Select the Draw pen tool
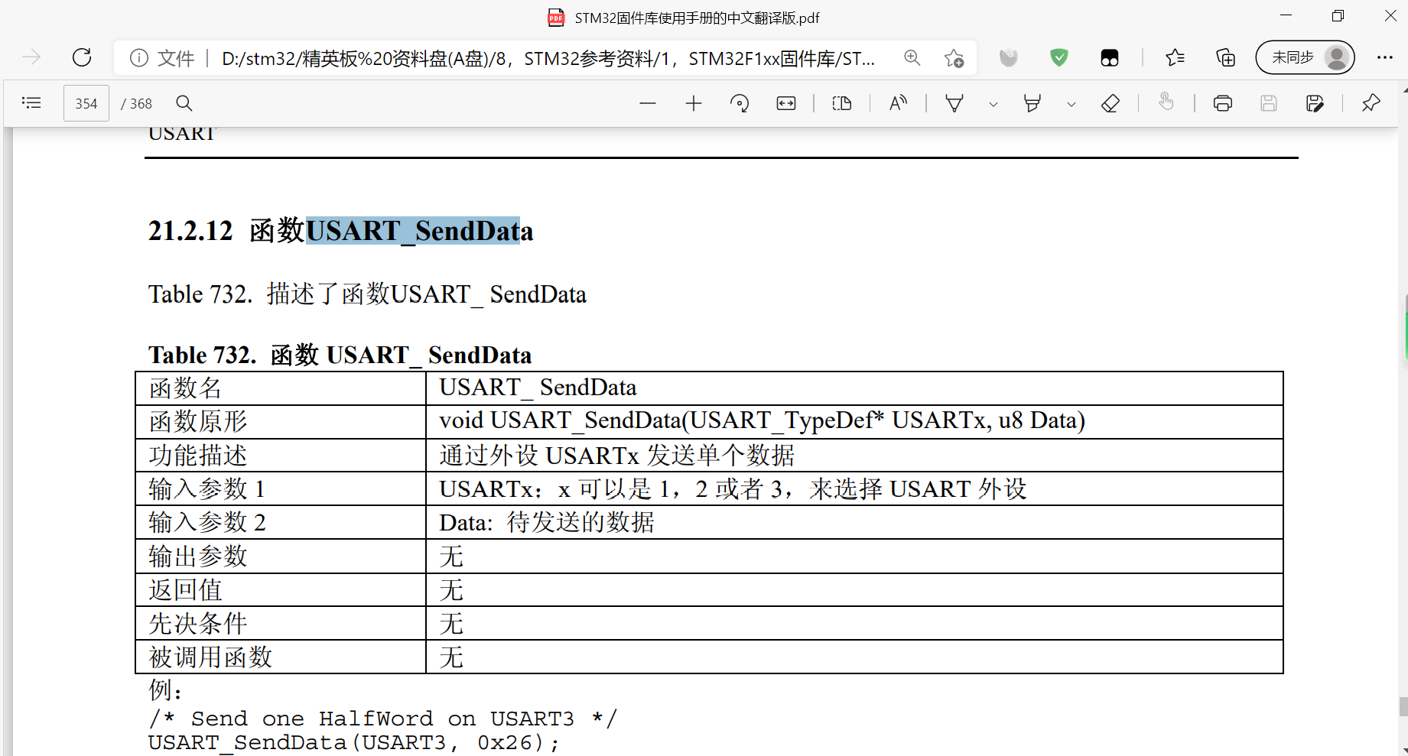Image resolution: width=1408 pixels, height=756 pixels. tap(954, 103)
